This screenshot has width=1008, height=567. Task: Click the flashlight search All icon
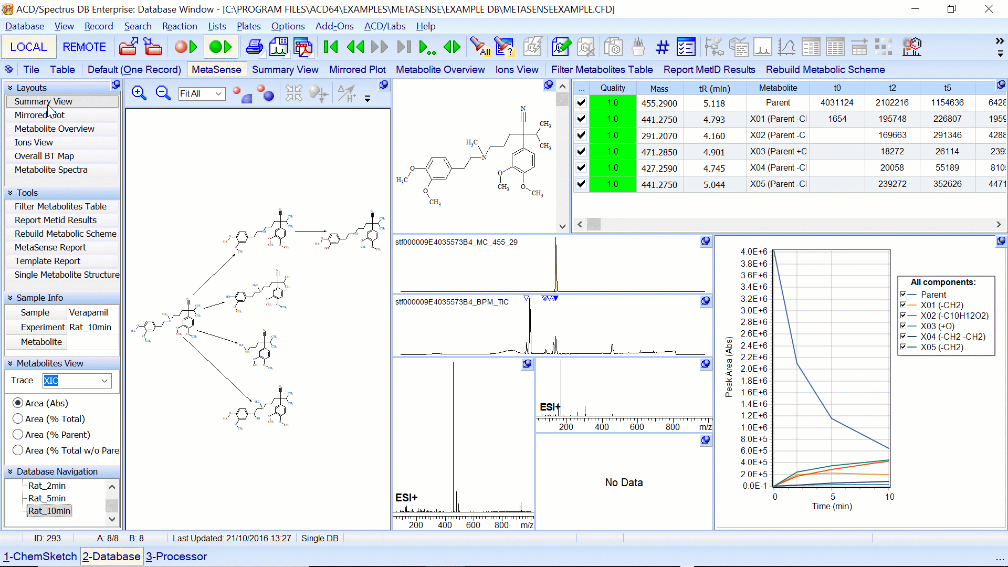pos(479,47)
